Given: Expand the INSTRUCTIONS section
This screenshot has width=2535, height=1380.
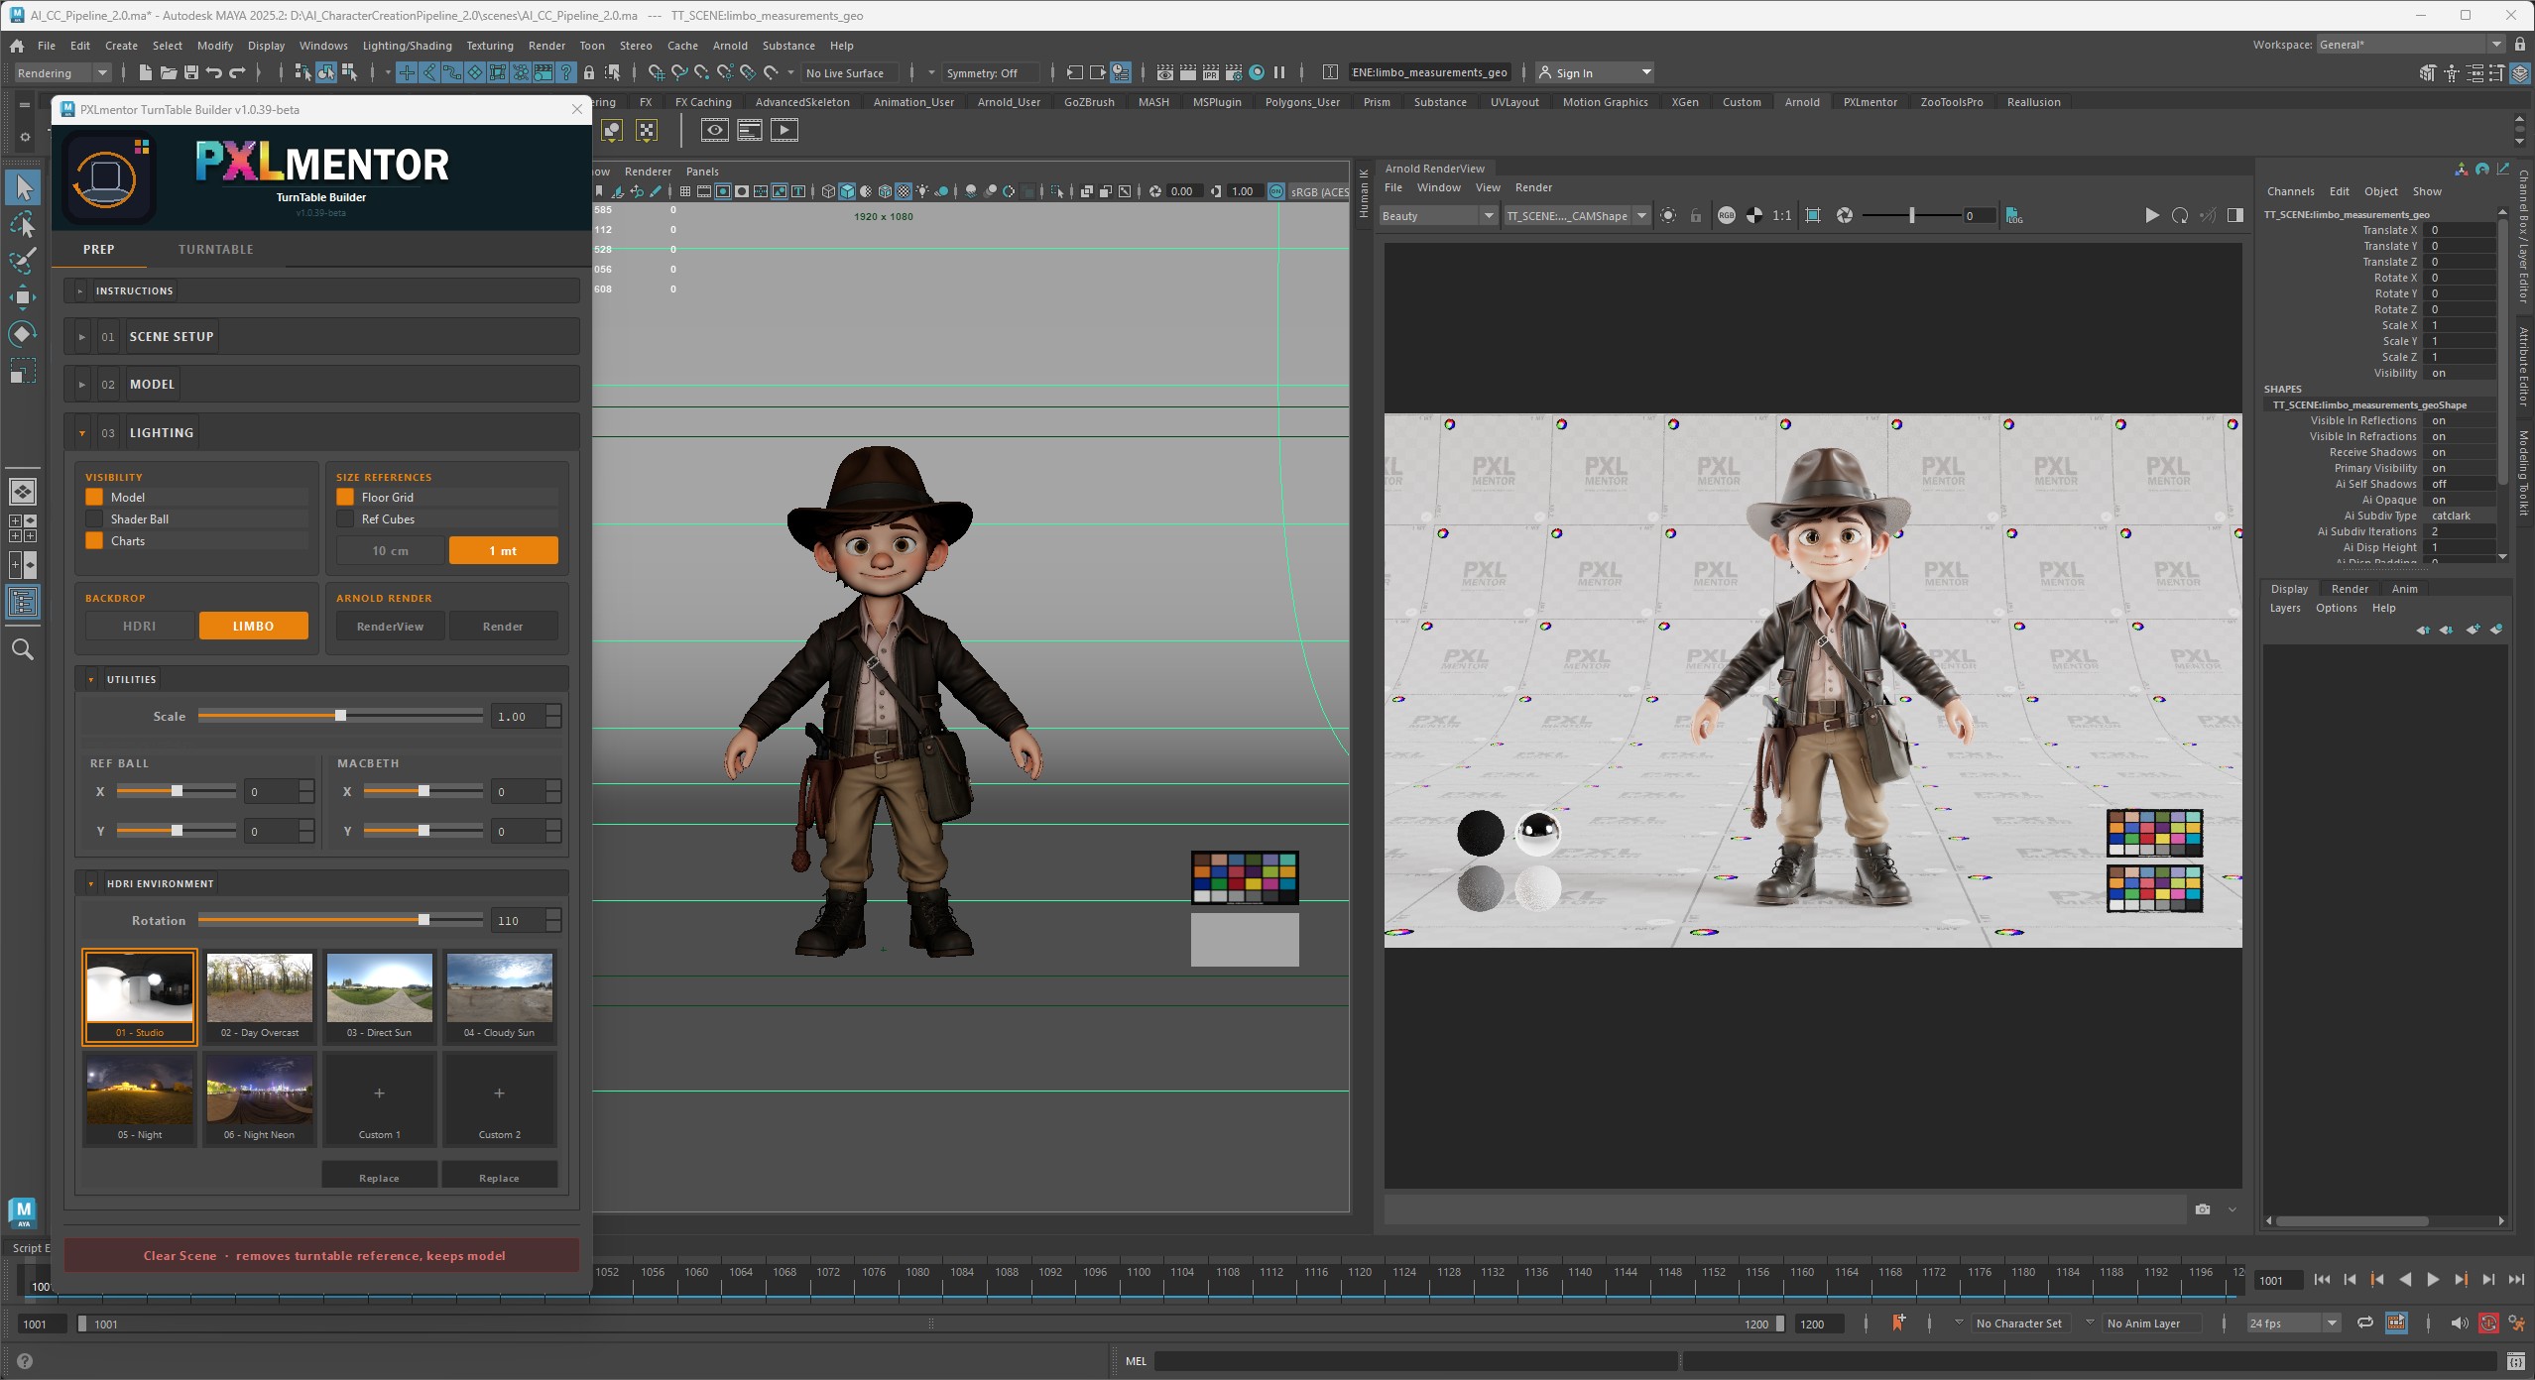Looking at the screenshot, I should (321, 290).
